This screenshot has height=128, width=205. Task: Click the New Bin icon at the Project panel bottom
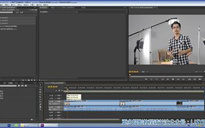click(28, 80)
